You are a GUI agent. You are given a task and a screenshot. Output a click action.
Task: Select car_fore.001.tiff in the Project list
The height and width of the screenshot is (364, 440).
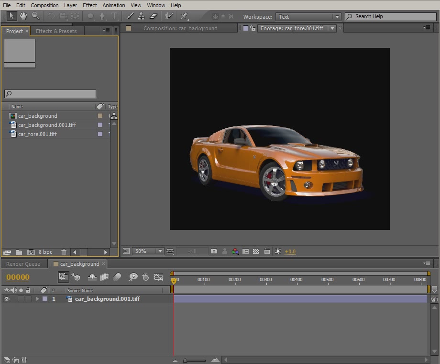tap(37, 134)
